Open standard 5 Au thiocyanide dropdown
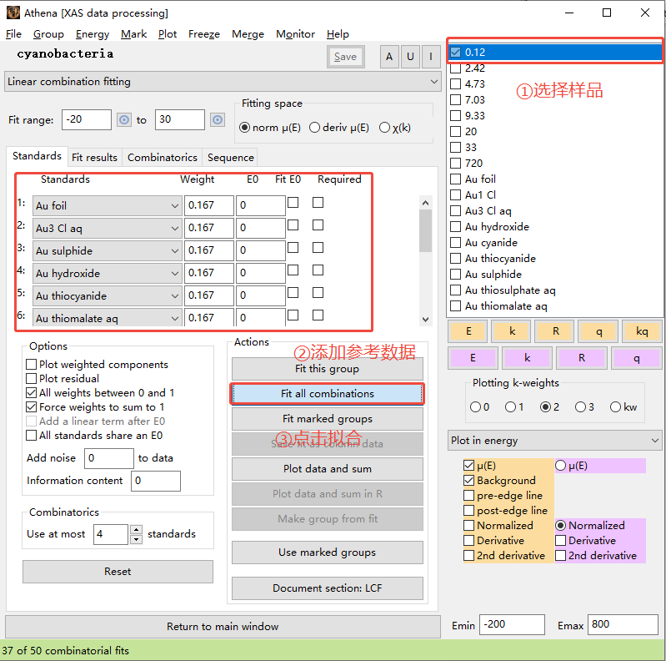 tap(108, 296)
